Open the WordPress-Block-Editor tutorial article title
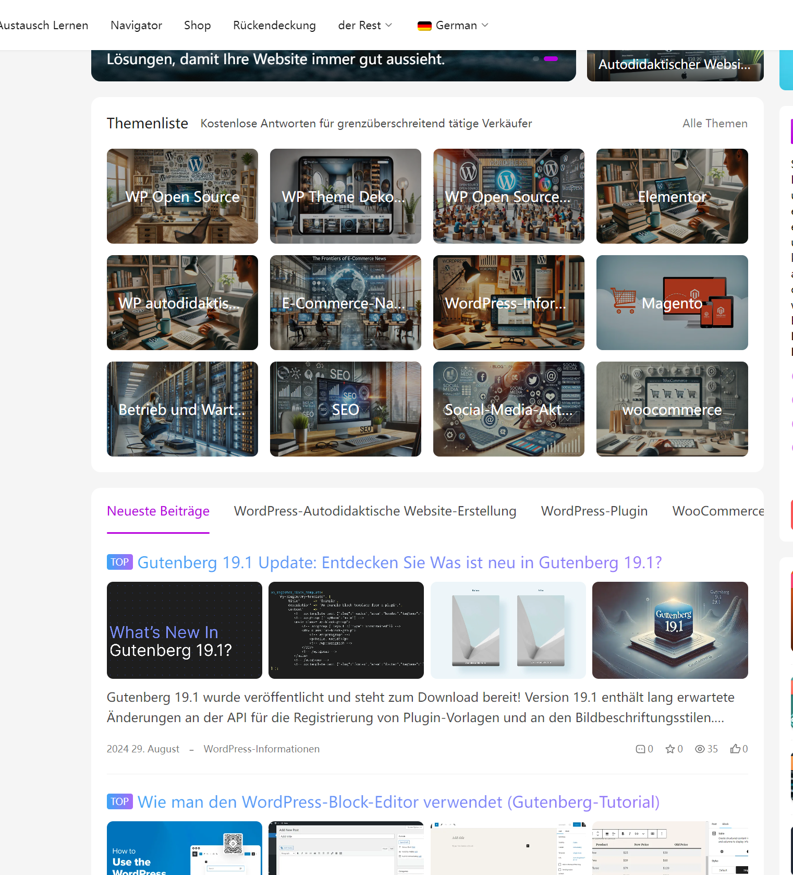793x875 pixels. tap(398, 802)
